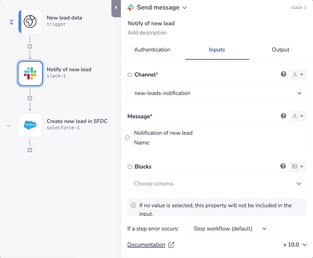
Task: Select the Channel radio button
Action: click(x=130, y=75)
